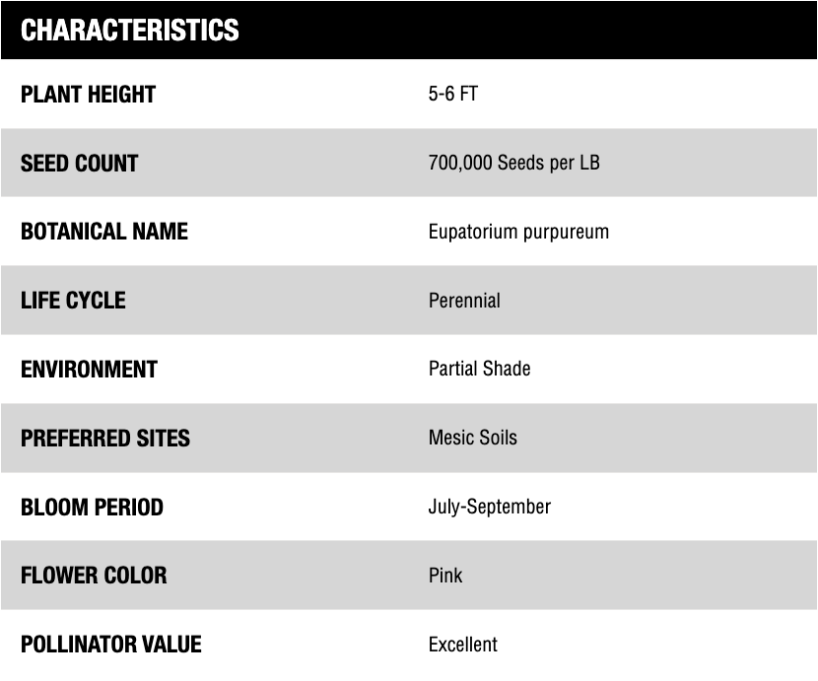
Task: Click the LIFE CYCLE label
Action: point(73,301)
